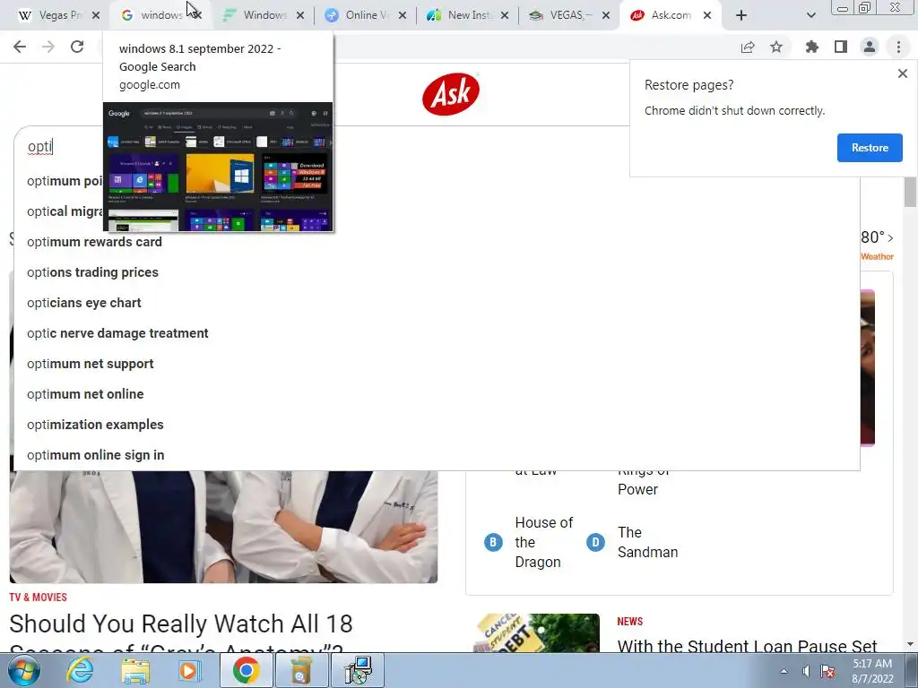This screenshot has height=688, width=918.
Task: Click the speaker volume tray icon
Action: 806,671
